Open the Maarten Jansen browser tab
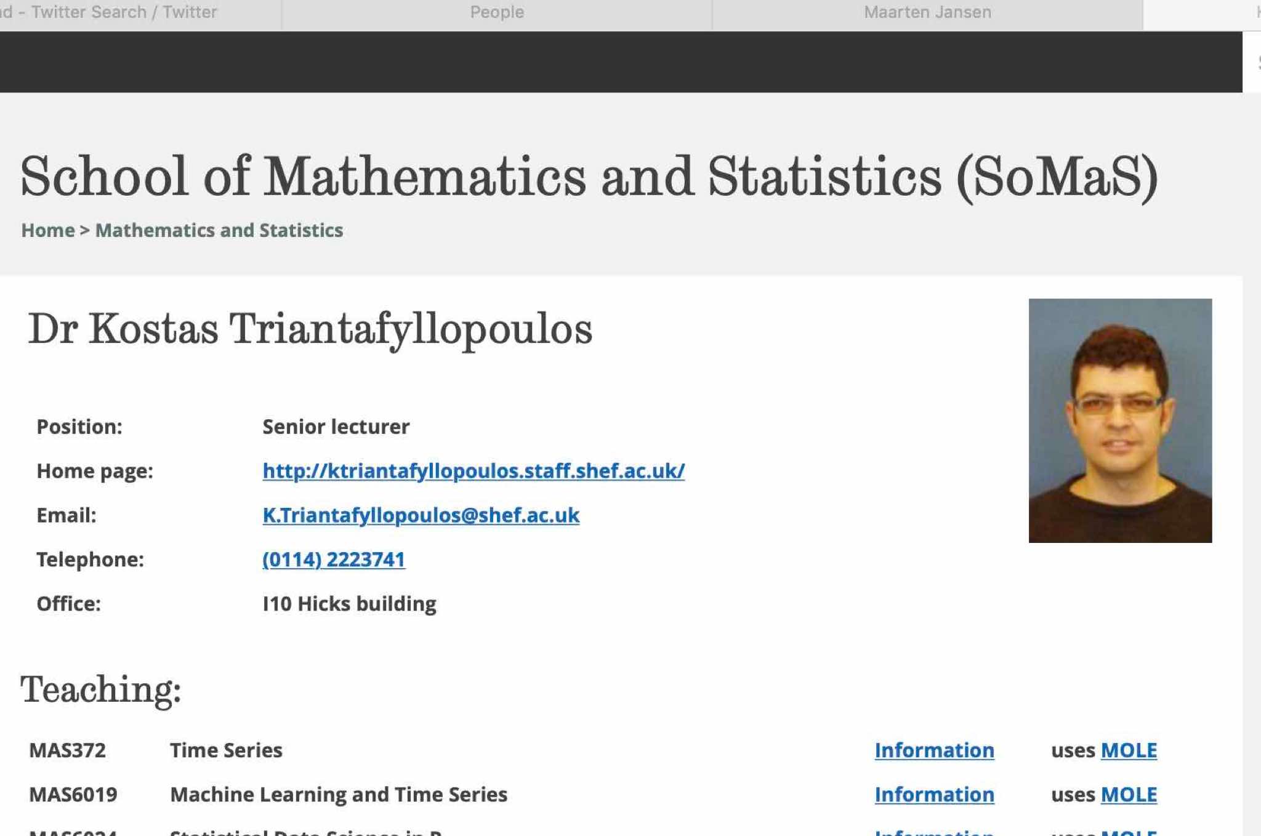Image resolution: width=1261 pixels, height=836 pixels. [927, 12]
